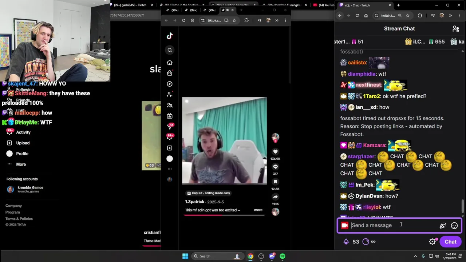Click the Windows taskbar Search box
466x262 pixels.
pos(218,256)
